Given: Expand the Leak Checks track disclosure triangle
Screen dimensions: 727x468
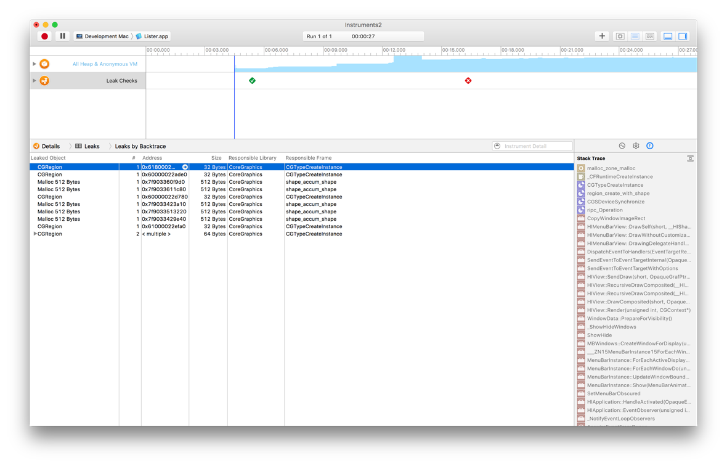Looking at the screenshot, I should pos(35,80).
